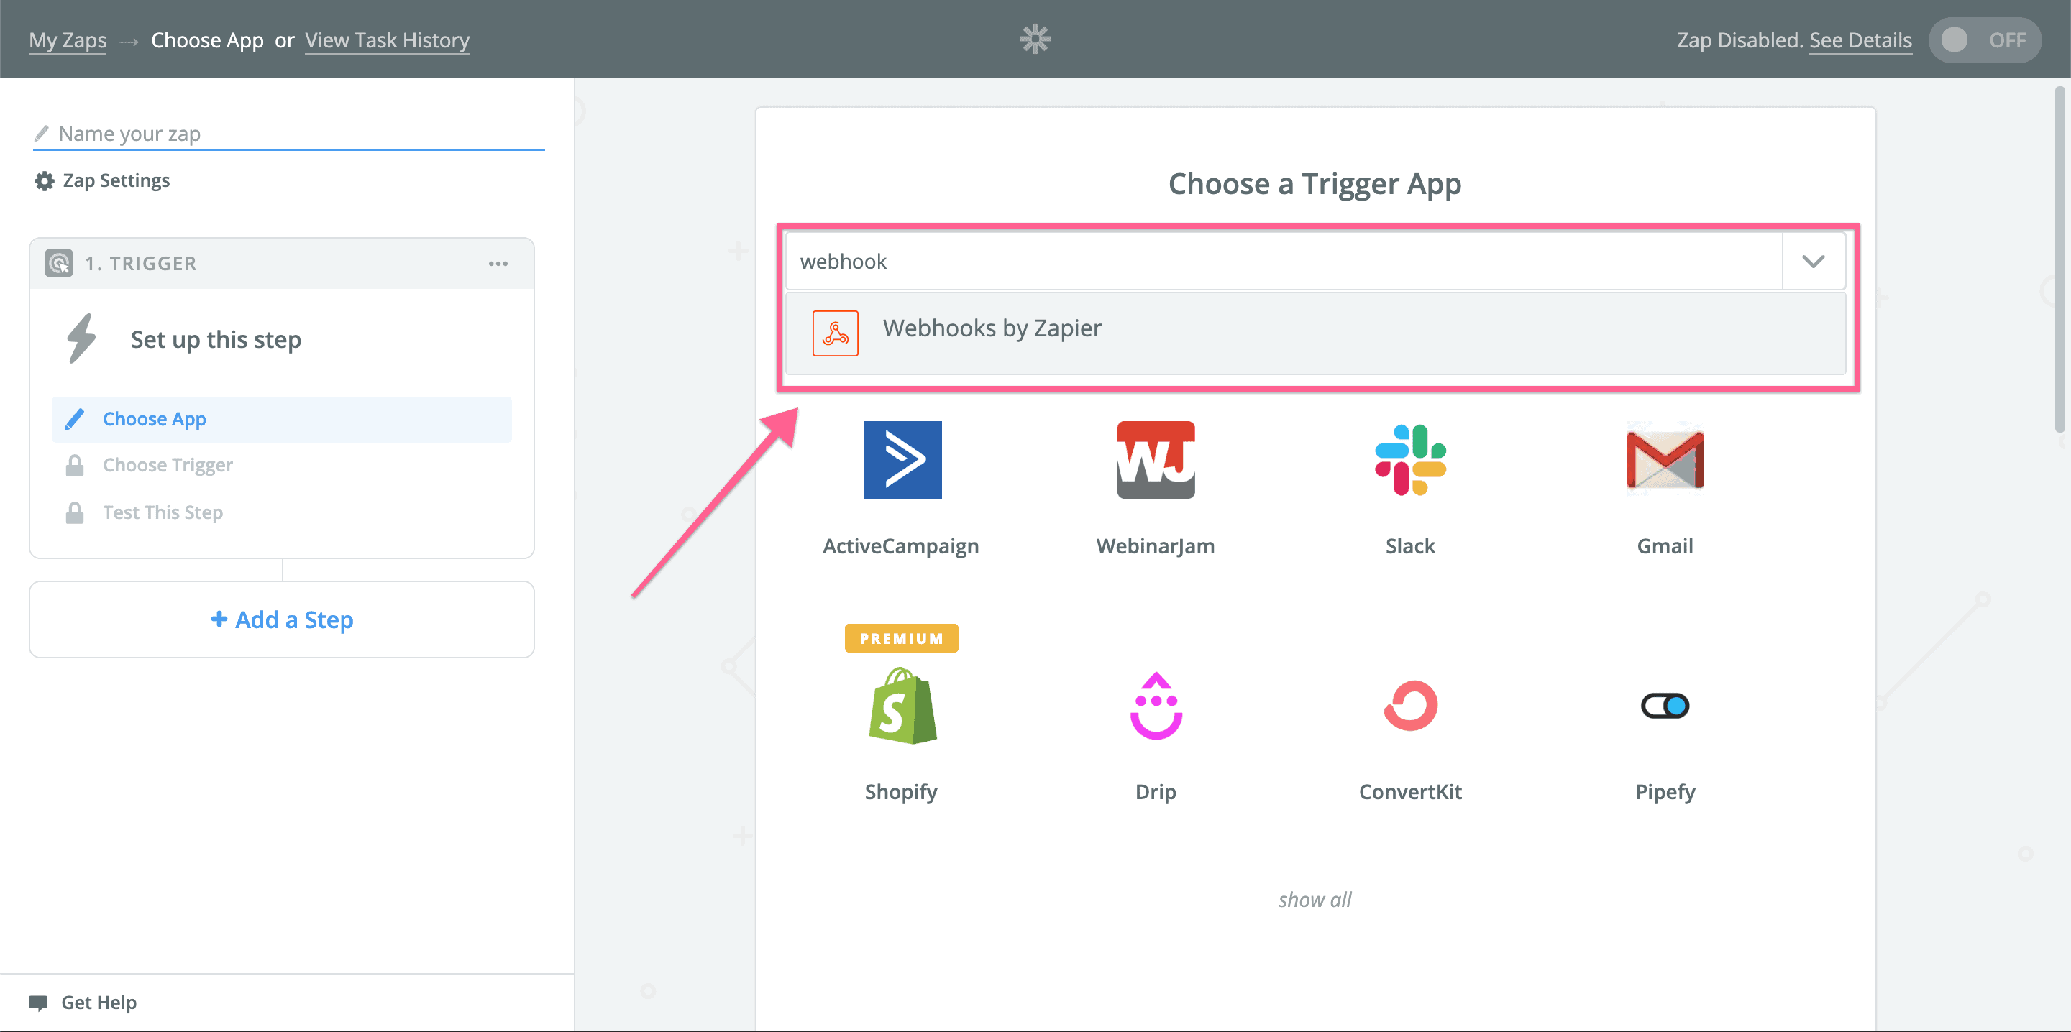The image size is (2071, 1032).
Task: Select the Drip app icon
Action: point(1156,706)
